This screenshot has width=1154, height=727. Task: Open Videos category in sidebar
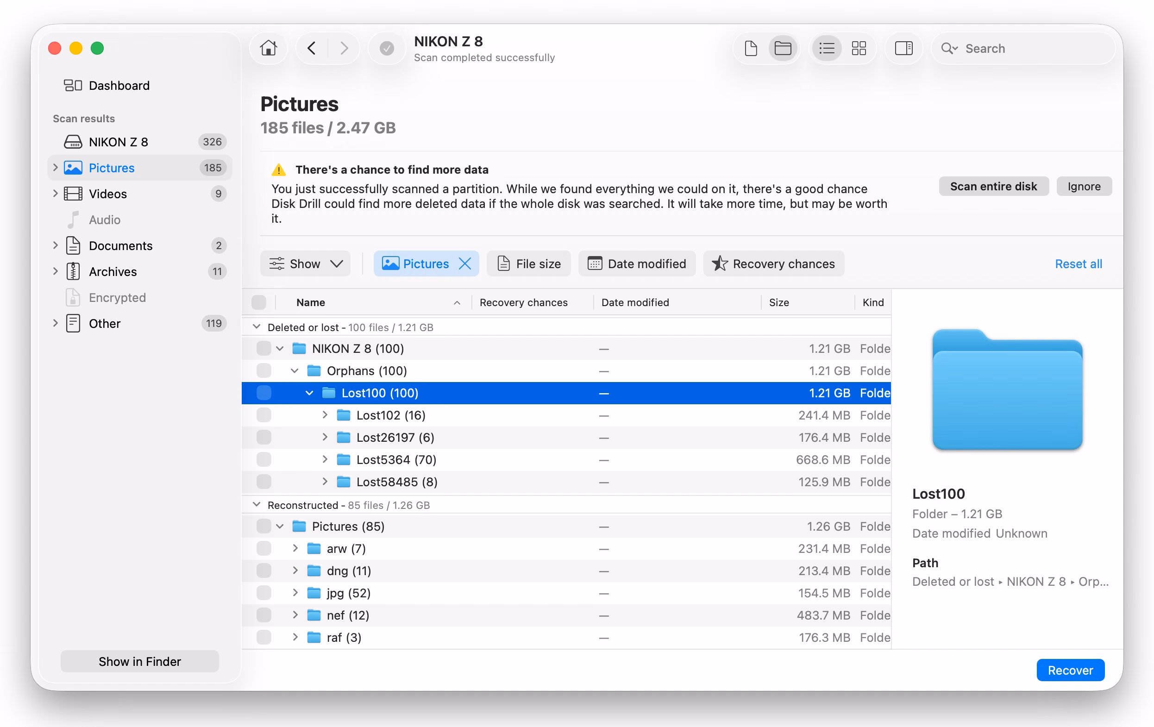(x=139, y=194)
